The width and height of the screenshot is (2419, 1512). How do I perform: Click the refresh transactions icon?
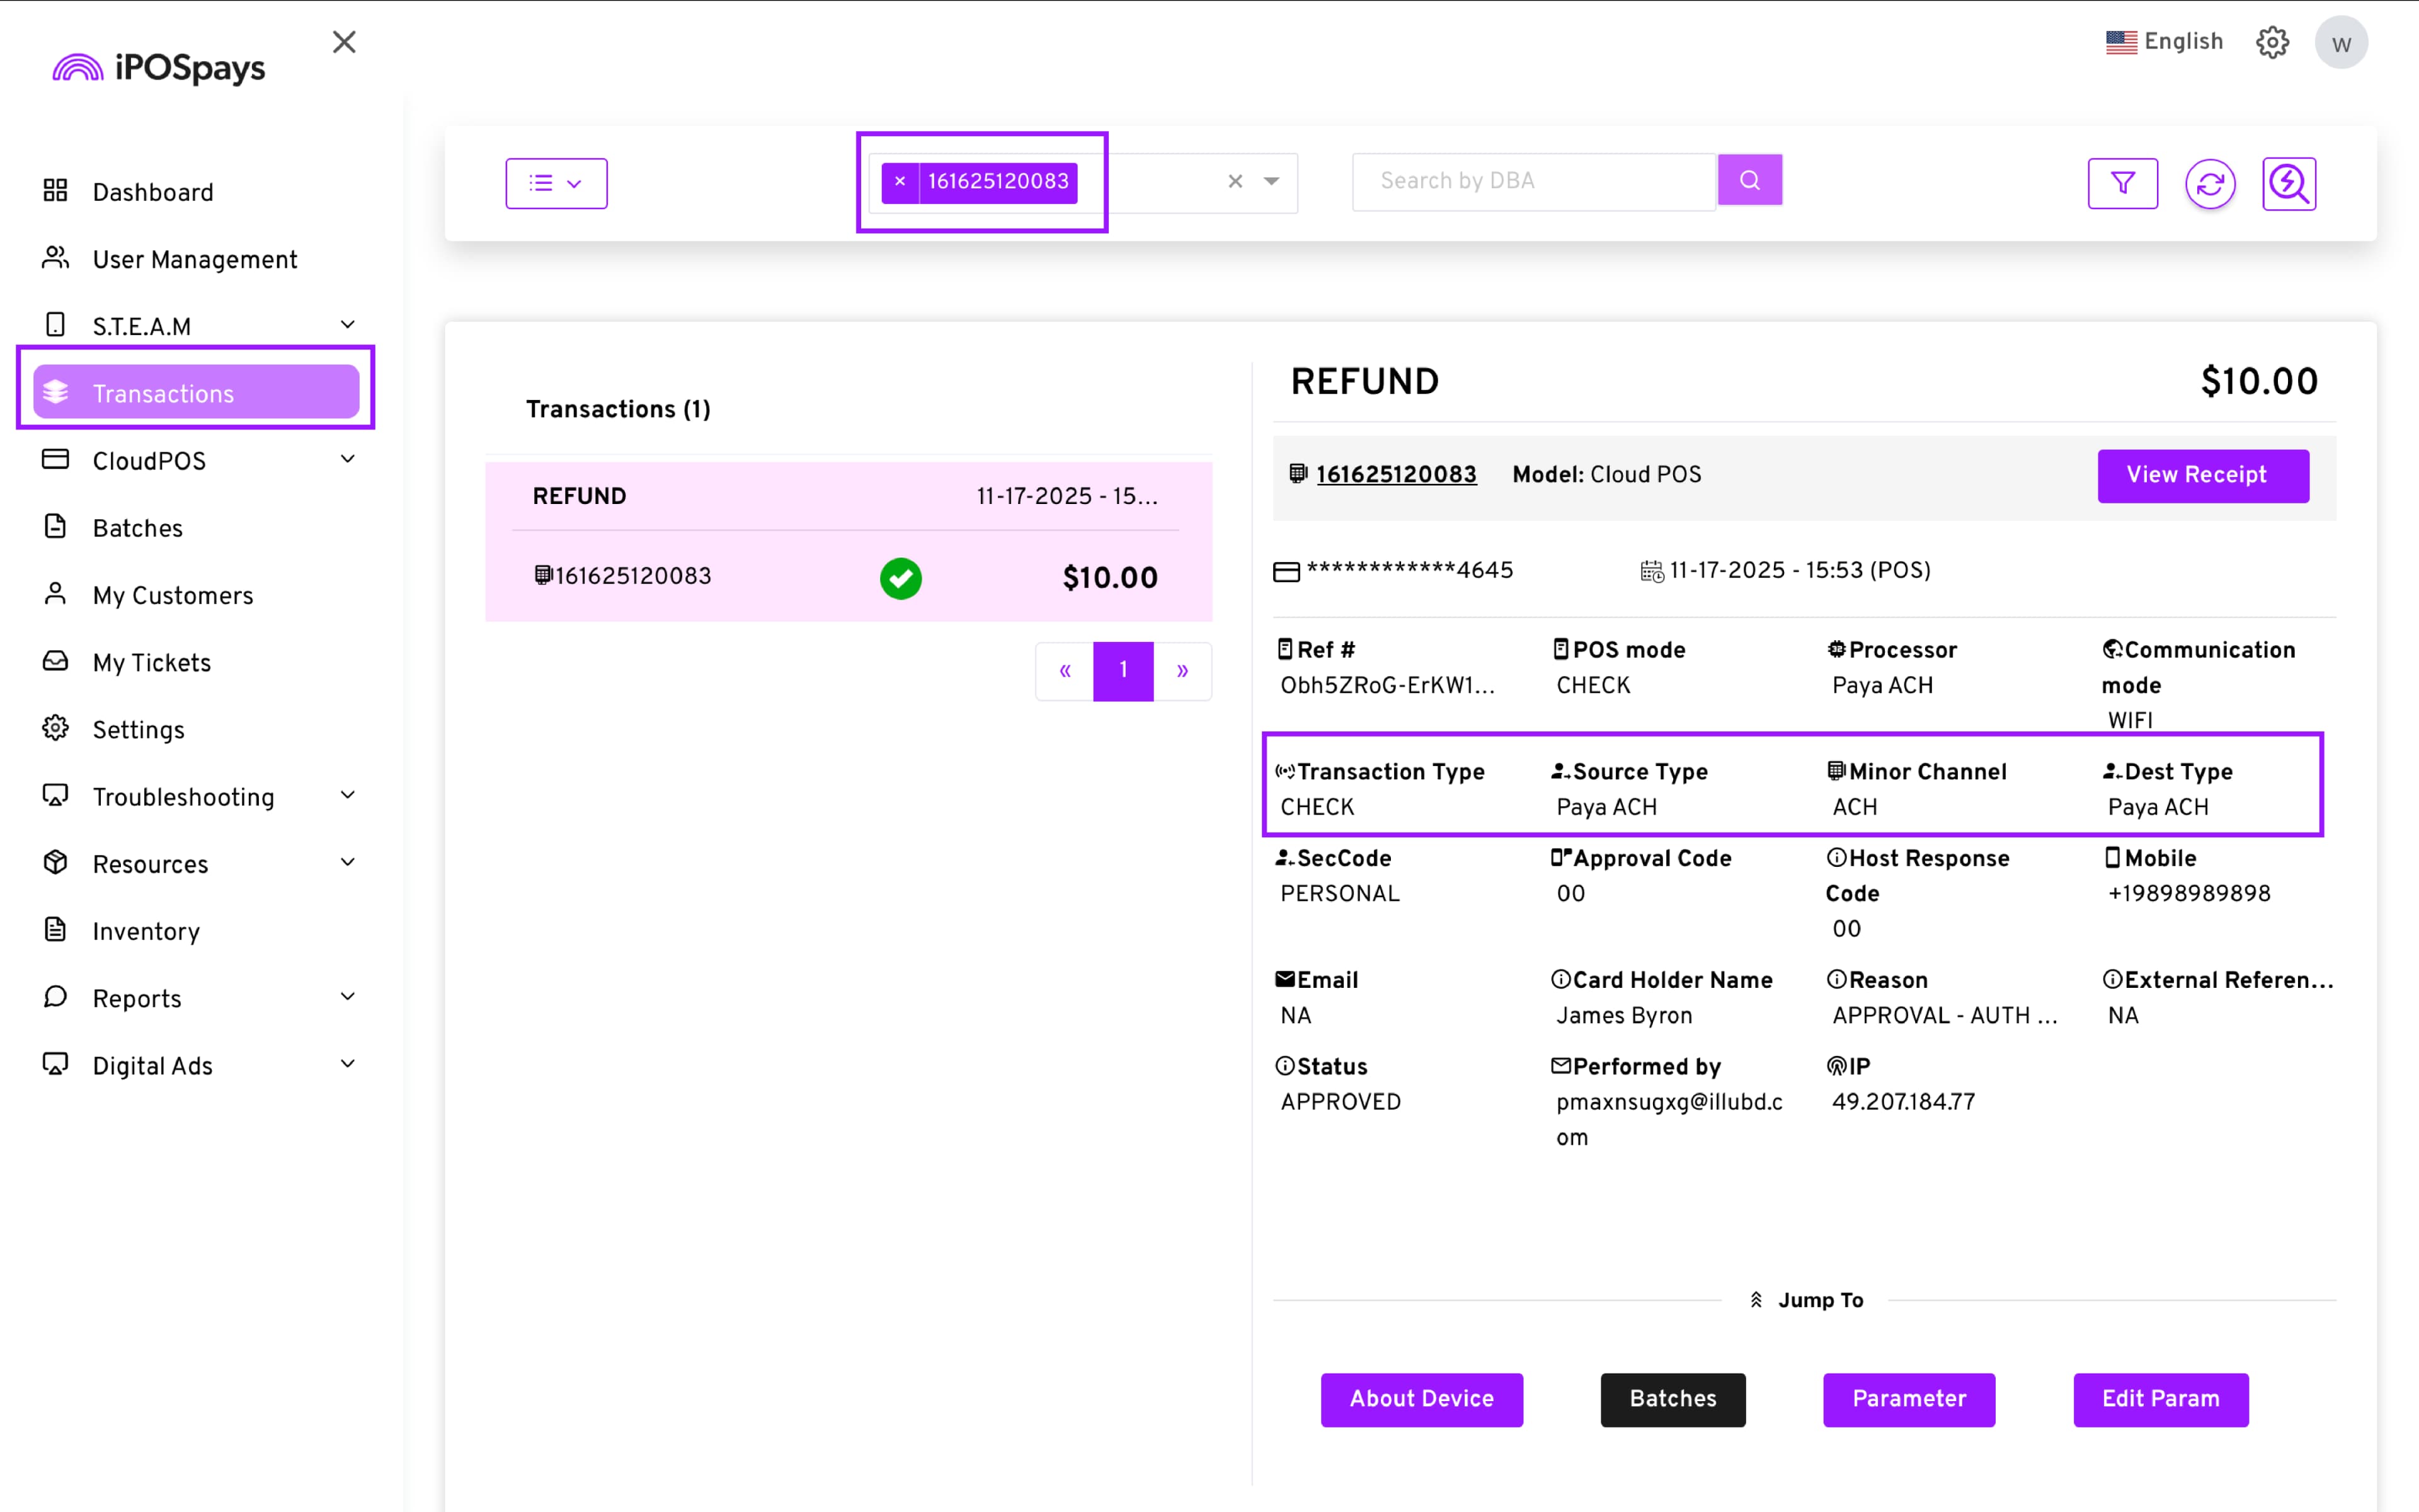[x=2209, y=183]
